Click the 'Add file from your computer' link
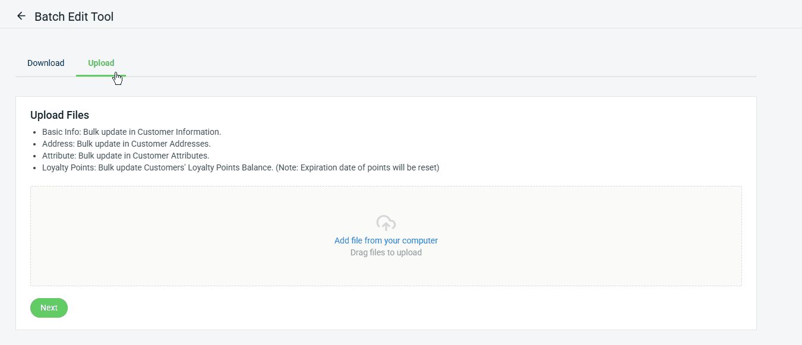Image resolution: width=802 pixels, height=345 pixels. coord(386,240)
